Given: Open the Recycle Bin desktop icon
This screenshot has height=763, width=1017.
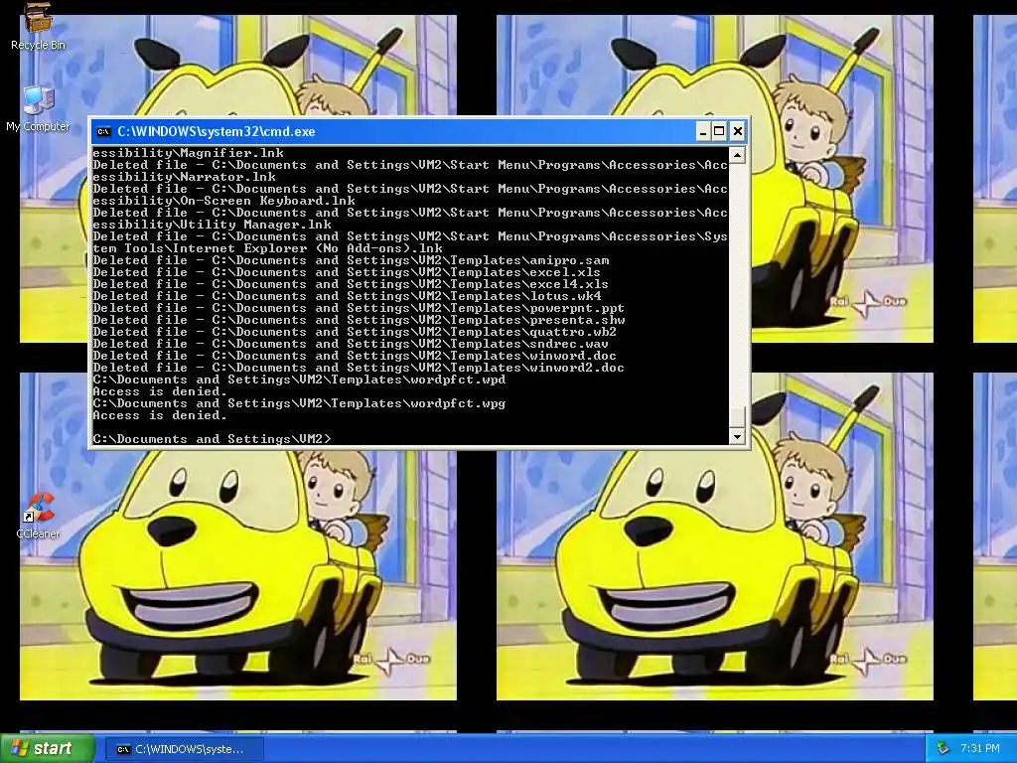Looking at the screenshot, I should (39, 26).
